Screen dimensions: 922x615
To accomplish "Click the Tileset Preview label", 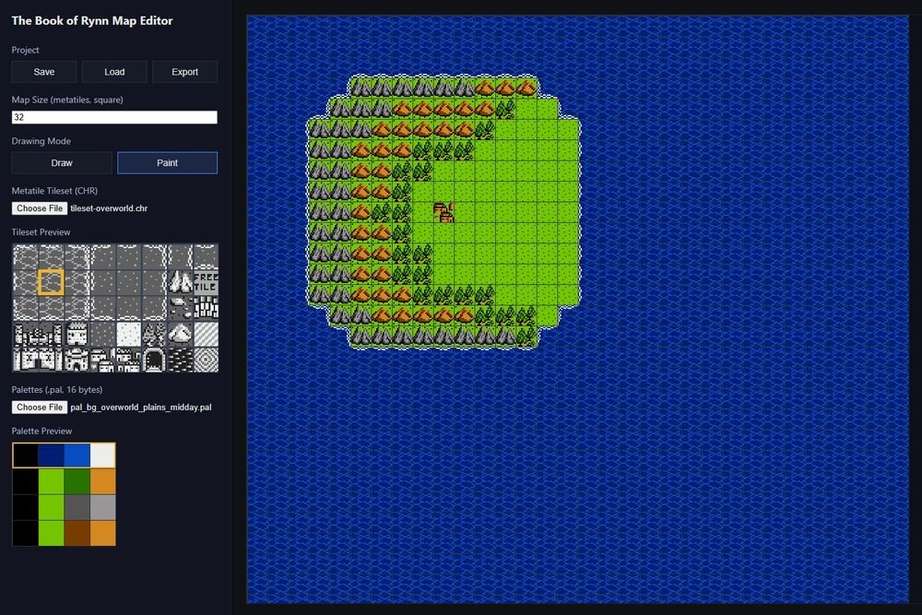I will (41, 232).
